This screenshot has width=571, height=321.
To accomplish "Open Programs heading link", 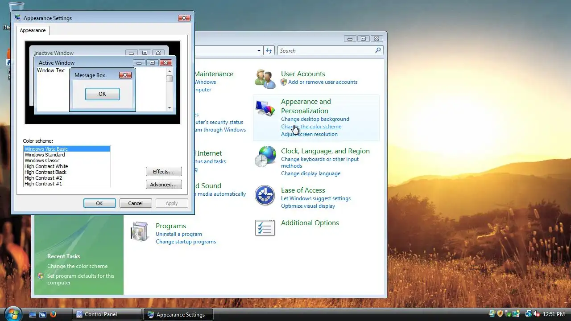I will pos(171,226).
